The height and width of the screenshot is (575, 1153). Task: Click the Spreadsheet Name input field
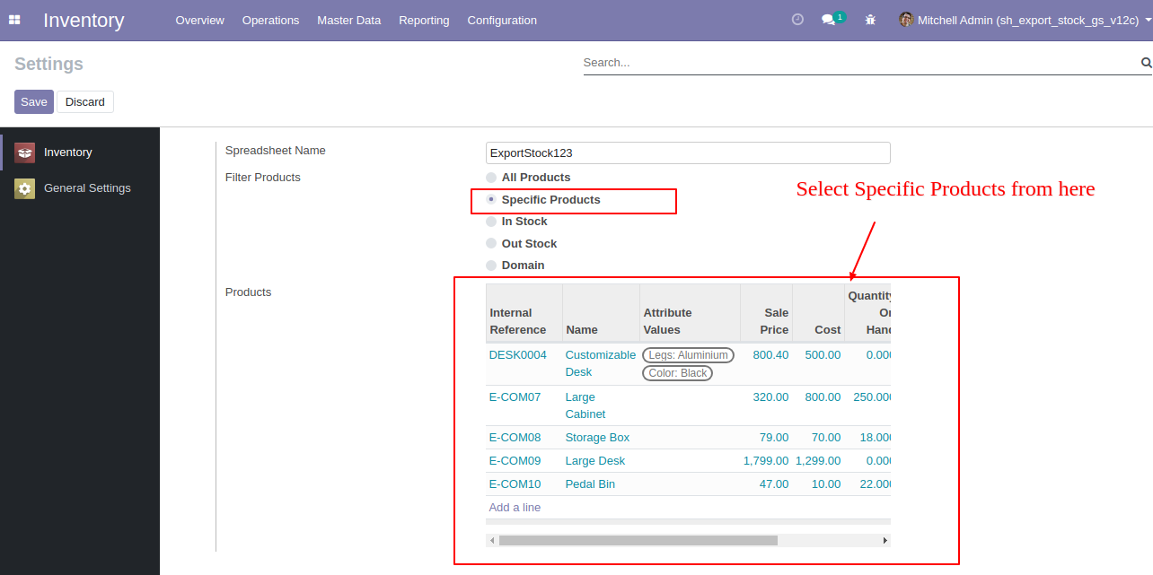coord(688,153)
